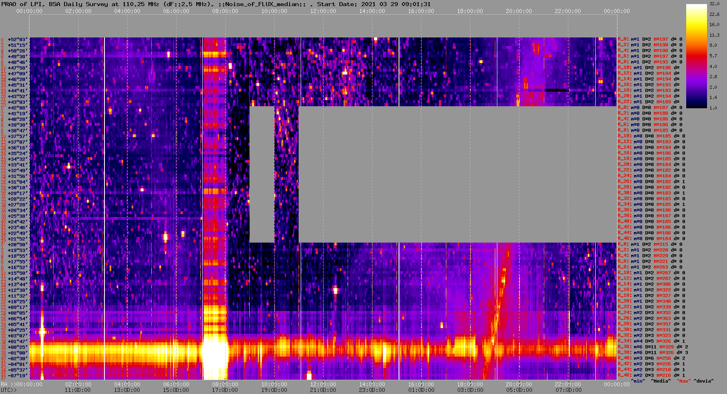The height and width of the screenshot is (394, 727).
Task: Click the 'RA >>' axis label
Action: click(8, 384)
